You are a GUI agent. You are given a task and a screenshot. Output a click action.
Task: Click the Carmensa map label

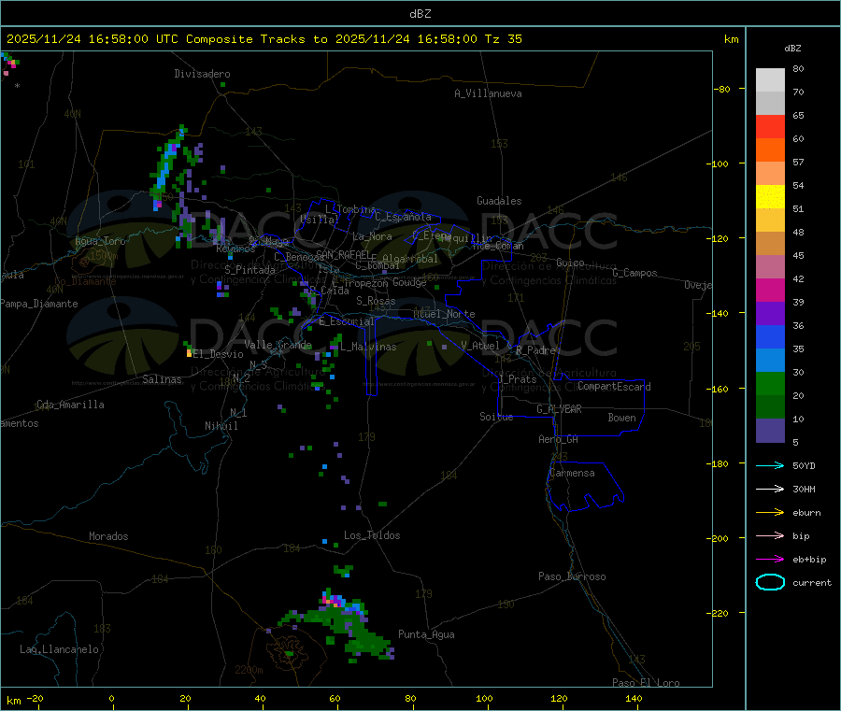point(572,473)
